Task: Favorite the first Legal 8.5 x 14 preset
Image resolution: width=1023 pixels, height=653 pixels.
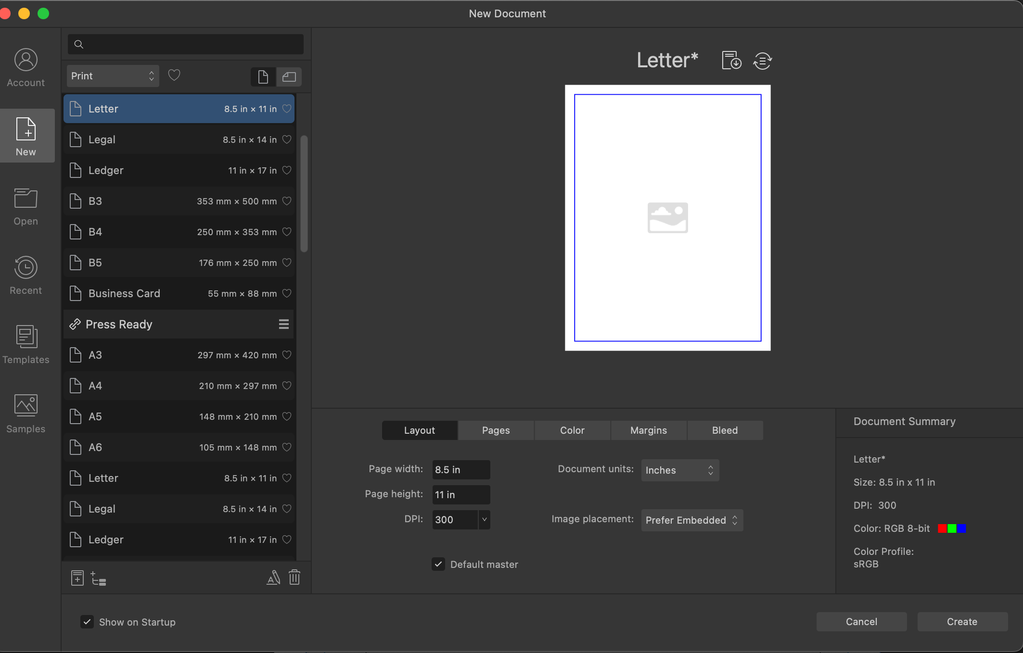Action: coord(287,139)
